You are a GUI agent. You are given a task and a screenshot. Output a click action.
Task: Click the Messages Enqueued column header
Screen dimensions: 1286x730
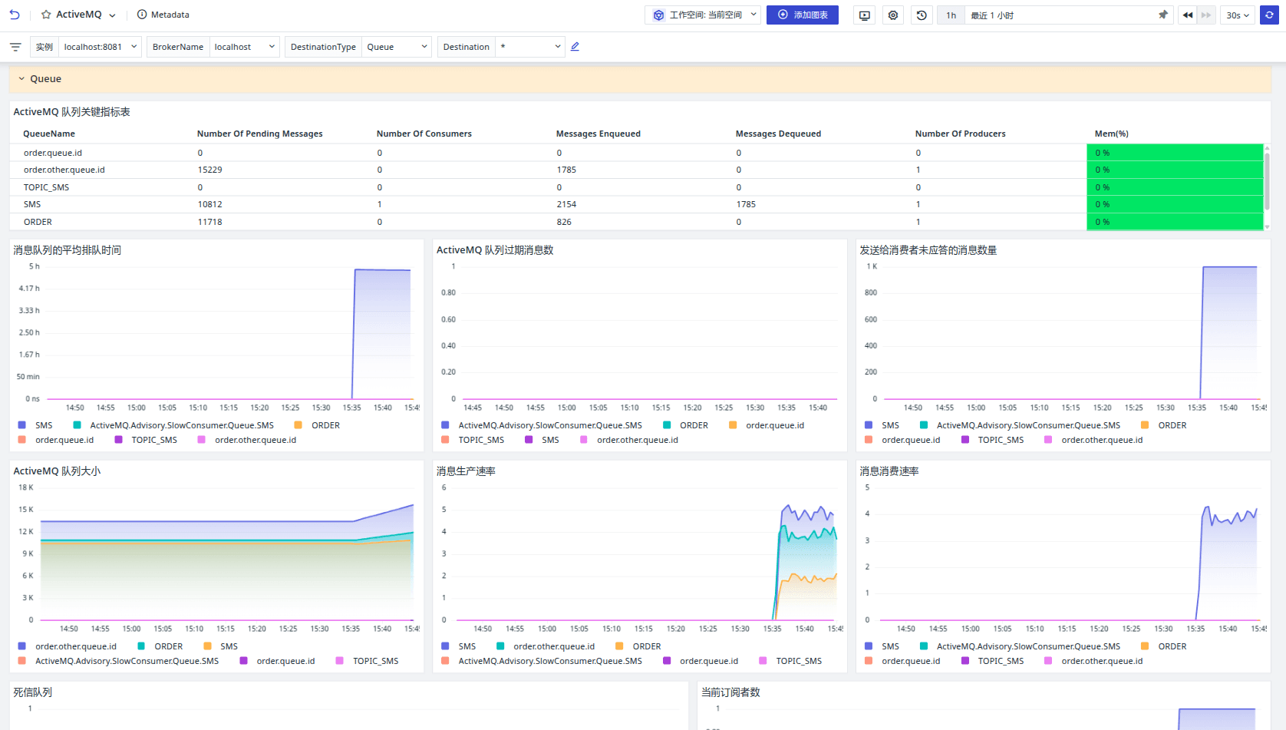point(598,134)
